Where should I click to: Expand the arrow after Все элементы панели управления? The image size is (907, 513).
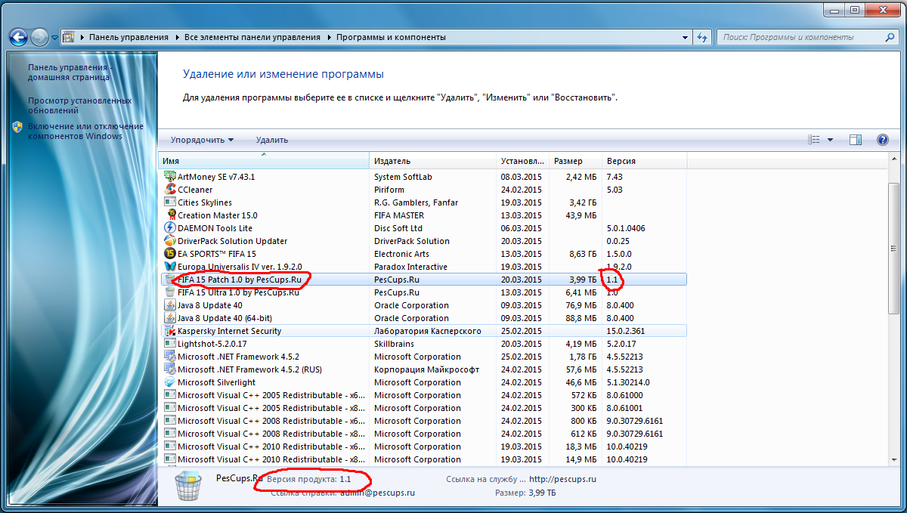pos(328,37)
